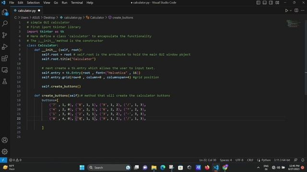Open the Extensions view
This screenshot has width=307, height=172.
pyautogui.click(x=5, y=58)
